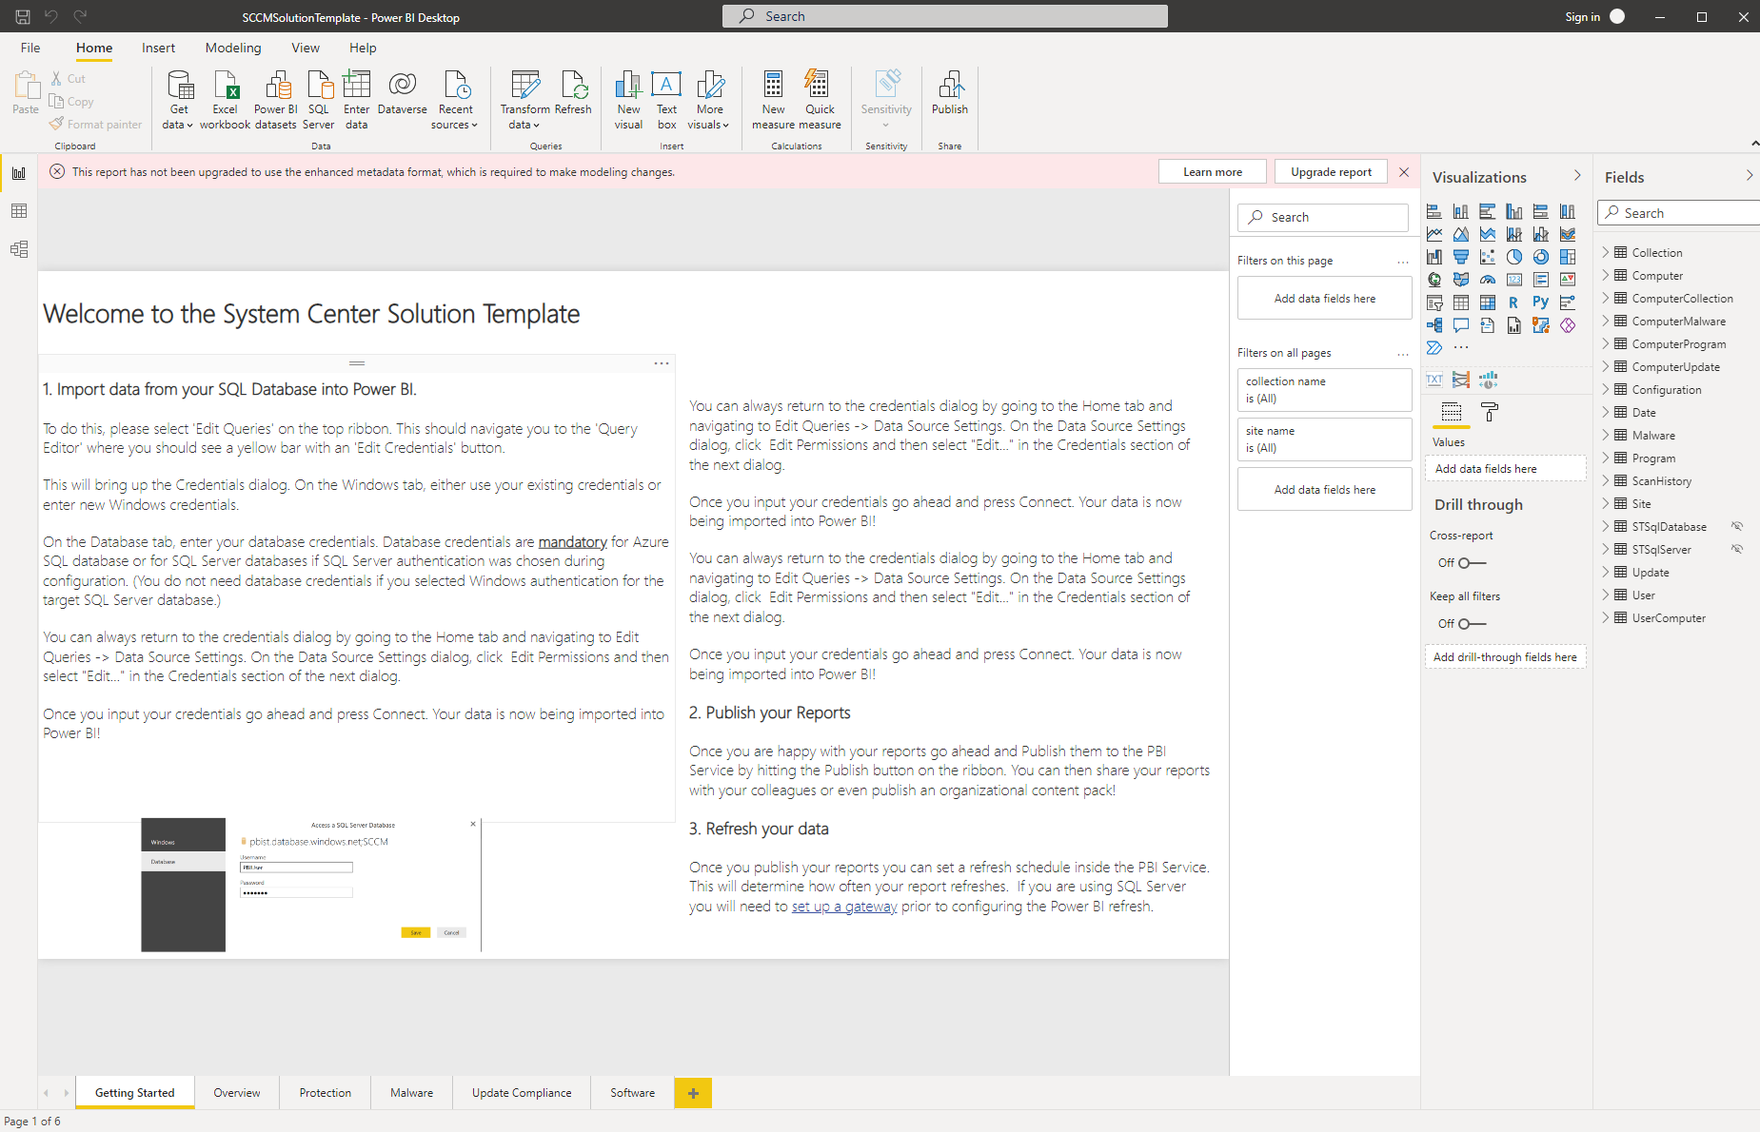1760x1132 pixels.
Task: Select the R script visual
Action: coord(1514,303)
